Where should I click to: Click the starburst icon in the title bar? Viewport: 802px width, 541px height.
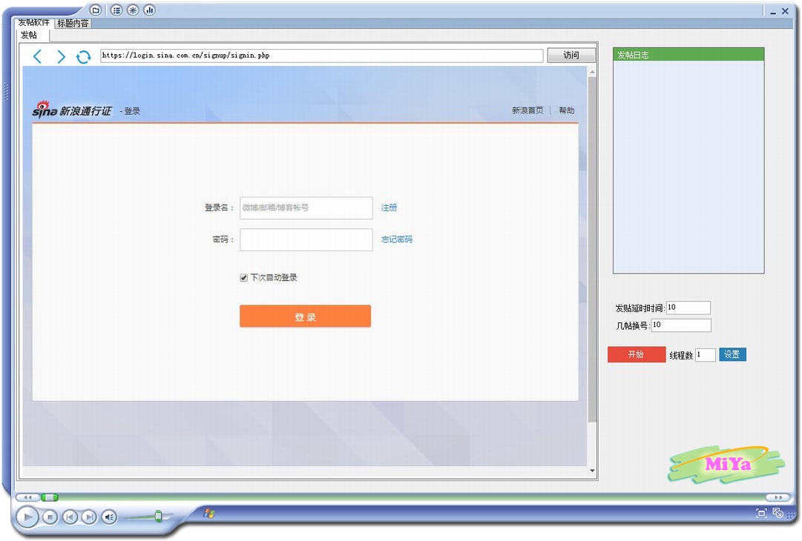coord(133,10)
